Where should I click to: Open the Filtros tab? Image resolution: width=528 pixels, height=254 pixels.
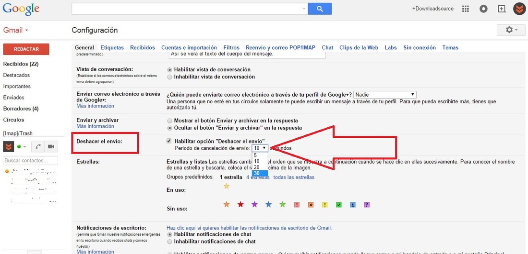(231, 48)
